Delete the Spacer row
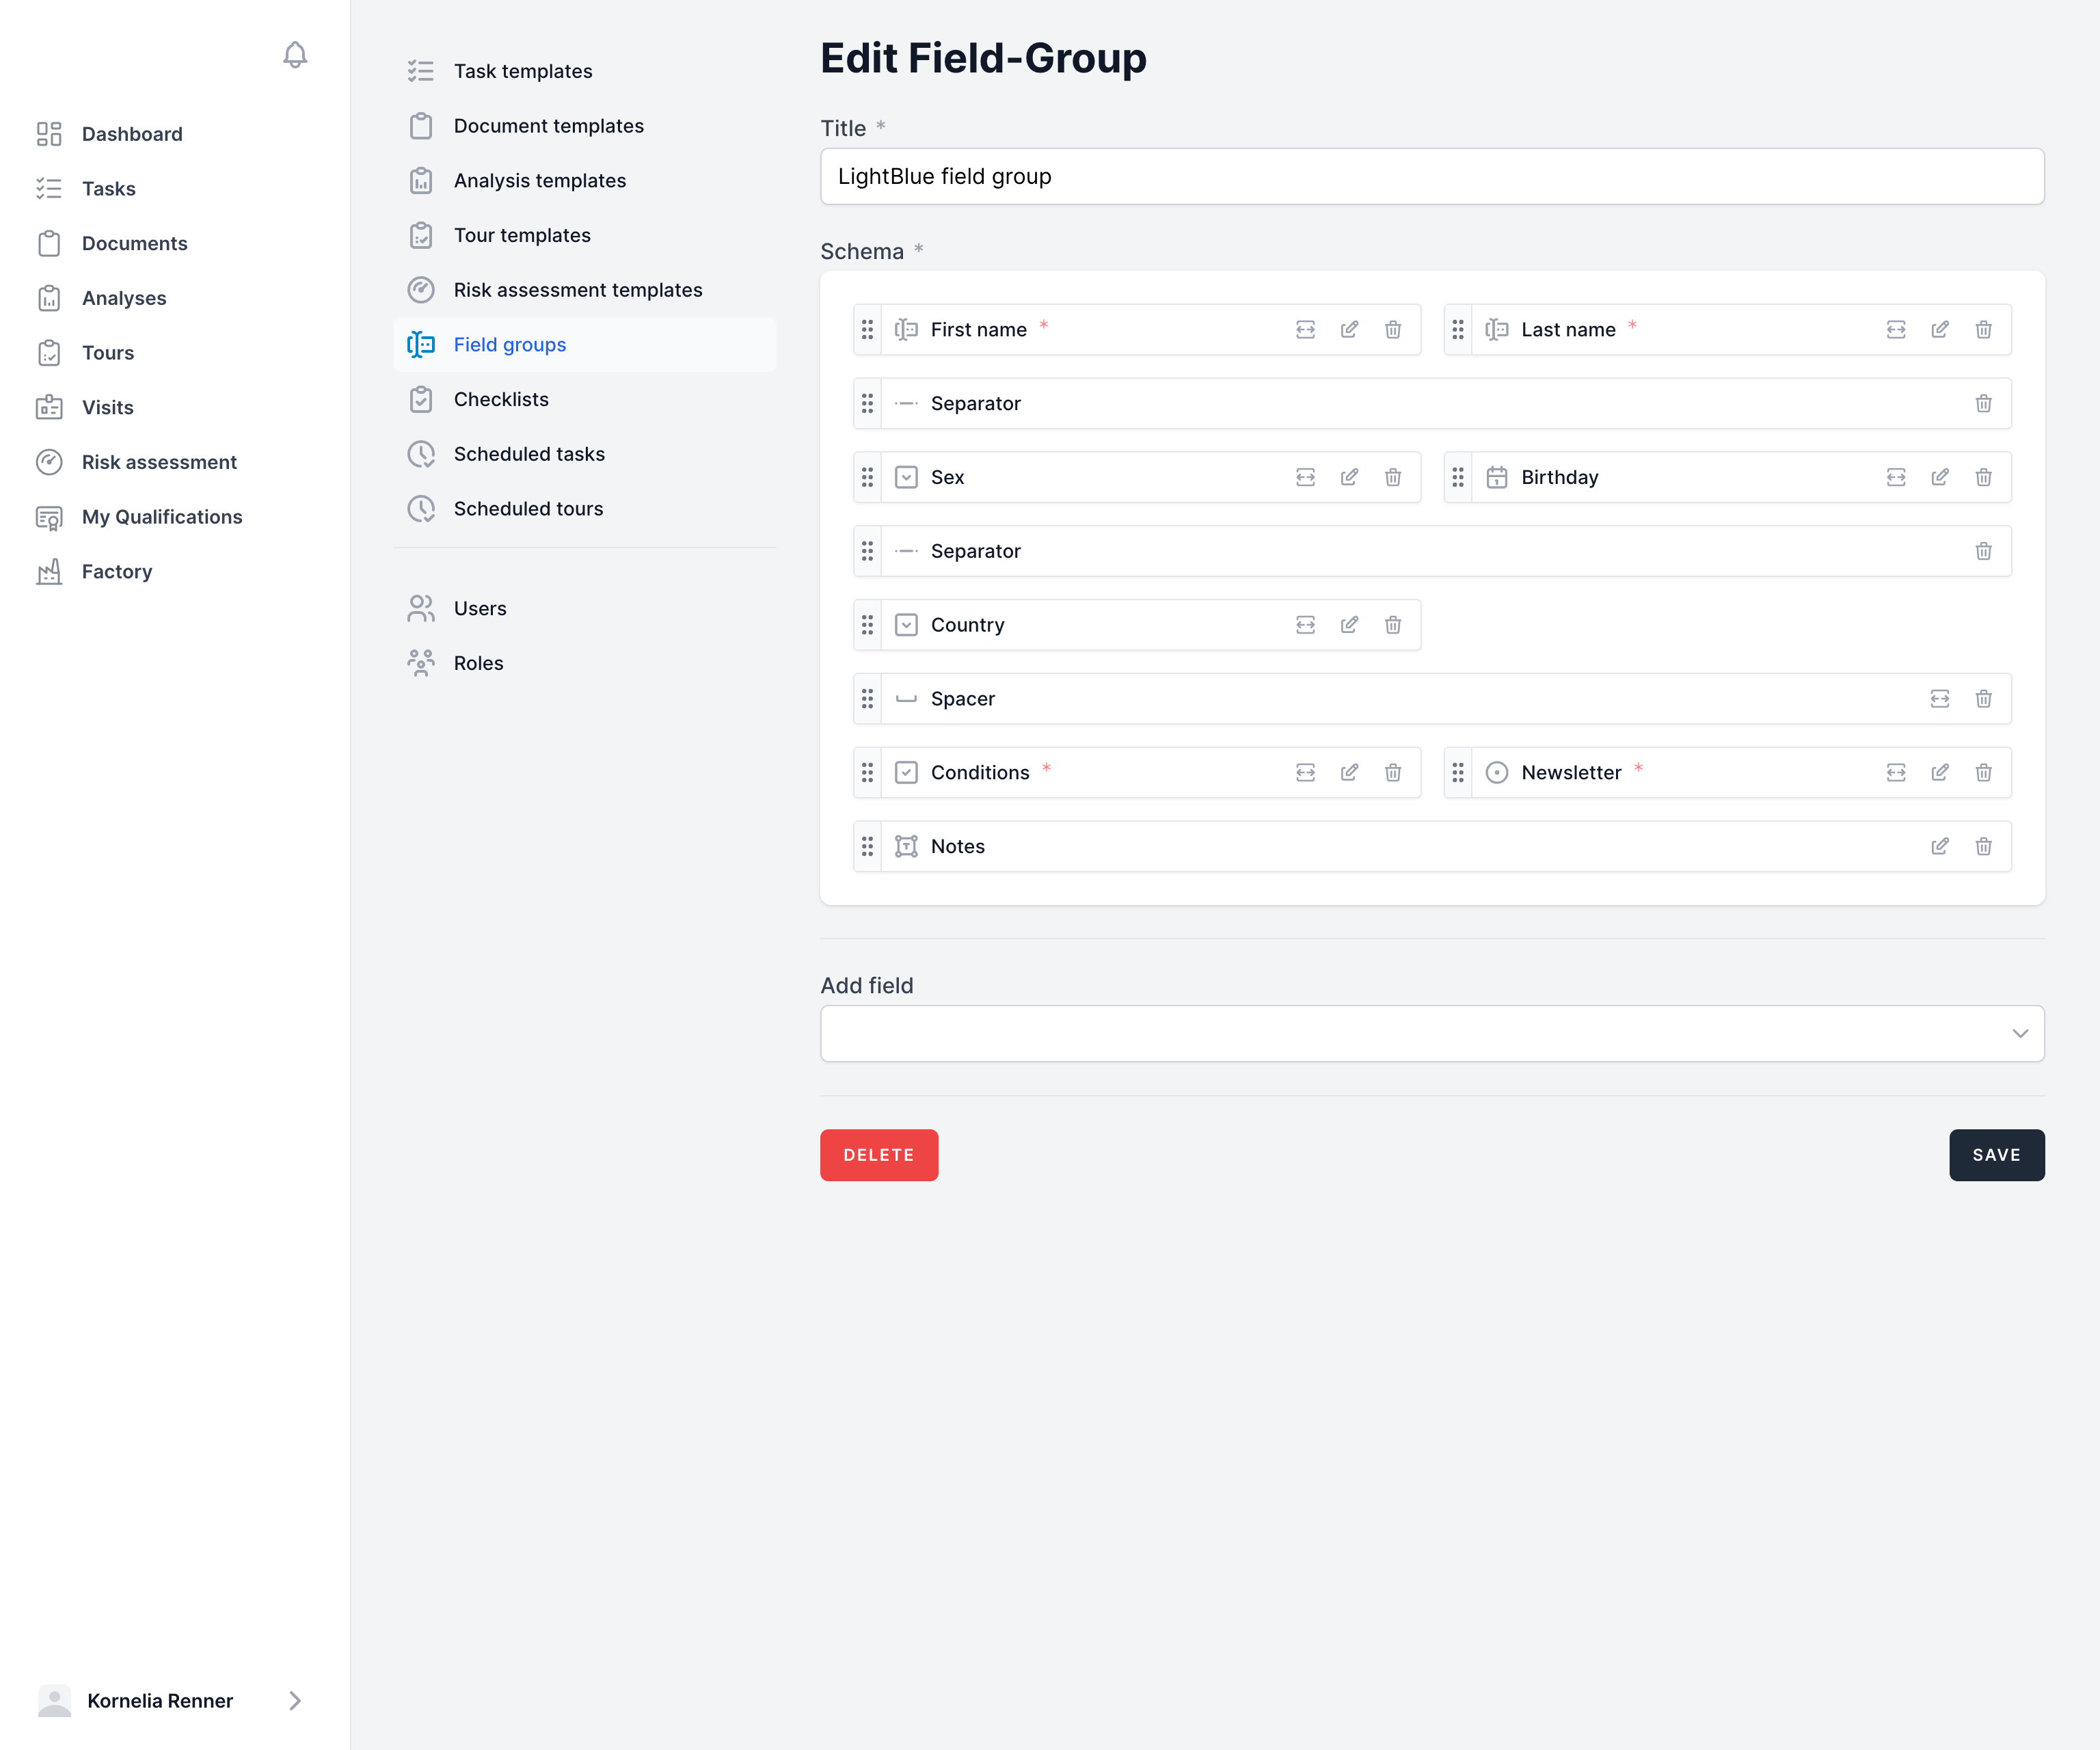 (1983, 699)
